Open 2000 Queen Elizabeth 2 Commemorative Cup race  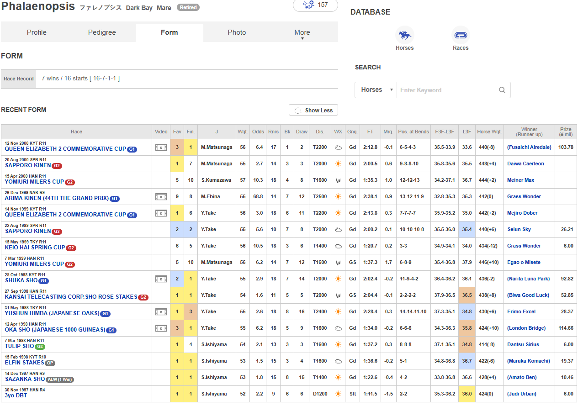[65, 149]
